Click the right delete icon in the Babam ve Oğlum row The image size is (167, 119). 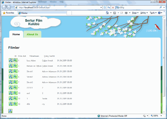pos(16,66)
